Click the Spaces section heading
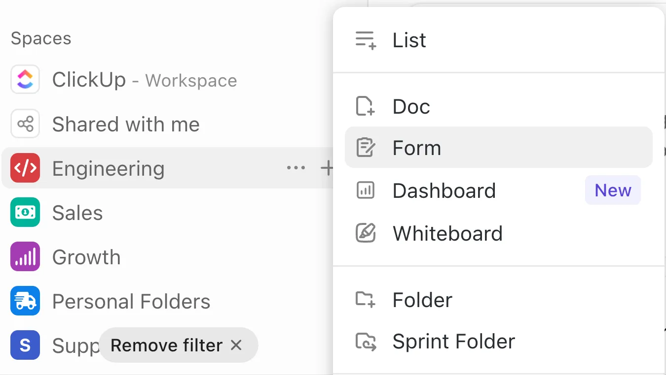The height and width of the screenshot is (375, 666). (x=41, y=38)
